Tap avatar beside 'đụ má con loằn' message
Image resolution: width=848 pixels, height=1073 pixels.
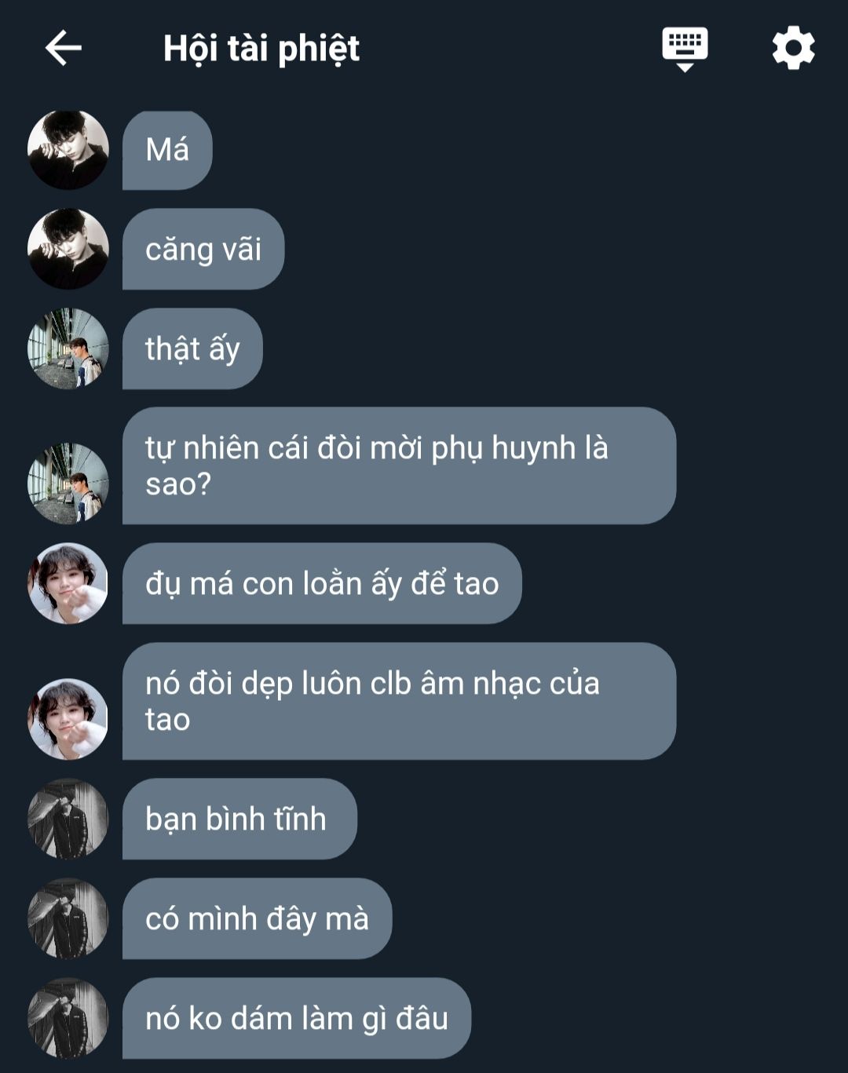click(68, 583)
